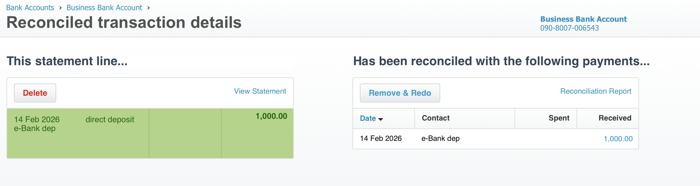Open the 1,000.00 received payment link
Screen dimensions: 700x186
tap(618, 139)
